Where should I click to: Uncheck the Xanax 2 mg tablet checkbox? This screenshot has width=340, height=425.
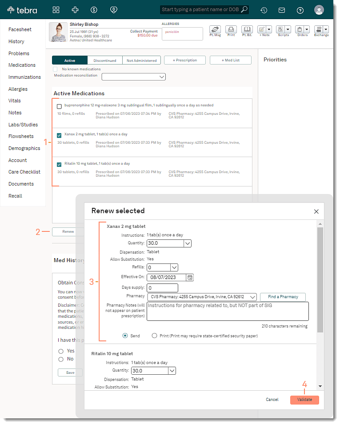click(x=59, y=135)
